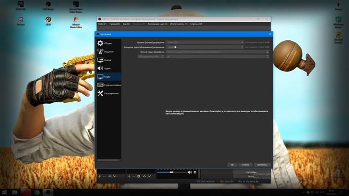Open the AIMP desktop shortcut

48,21
